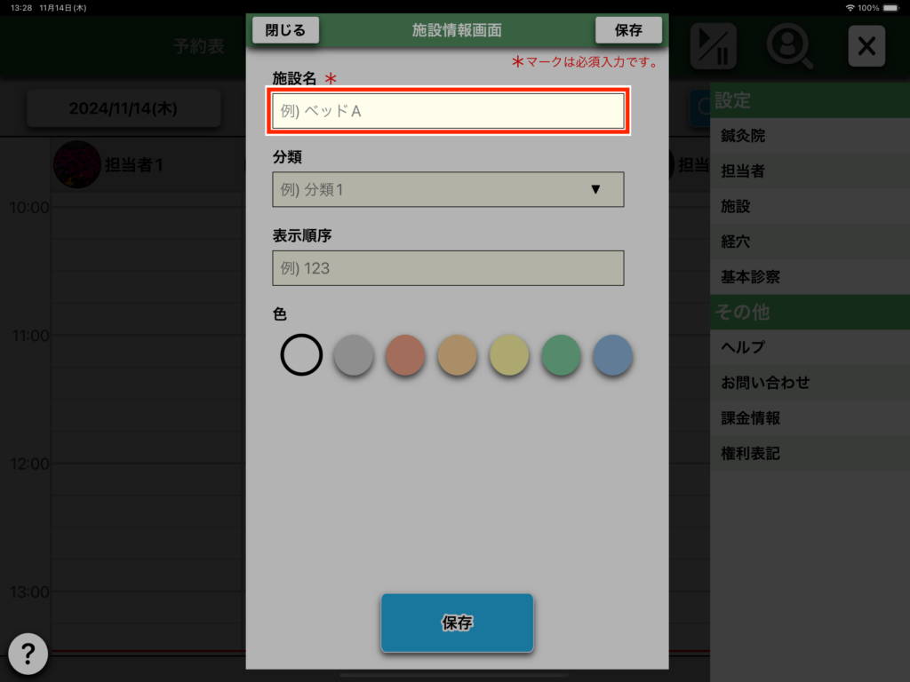
Task: Open the 分類 dropdown arrow
Action: coord(595,190)
